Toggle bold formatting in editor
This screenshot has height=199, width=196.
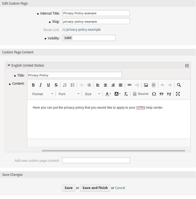click(33, 85)
